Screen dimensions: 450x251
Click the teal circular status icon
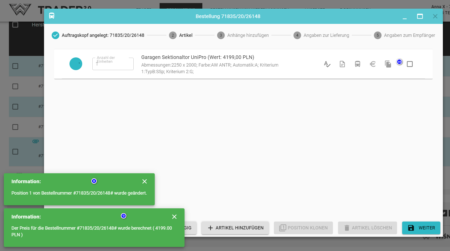tap(76, 64)
